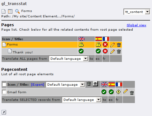
Task: Toggle the eye visibility icon in Pagecontent header
Action: (x=96, y=84)
